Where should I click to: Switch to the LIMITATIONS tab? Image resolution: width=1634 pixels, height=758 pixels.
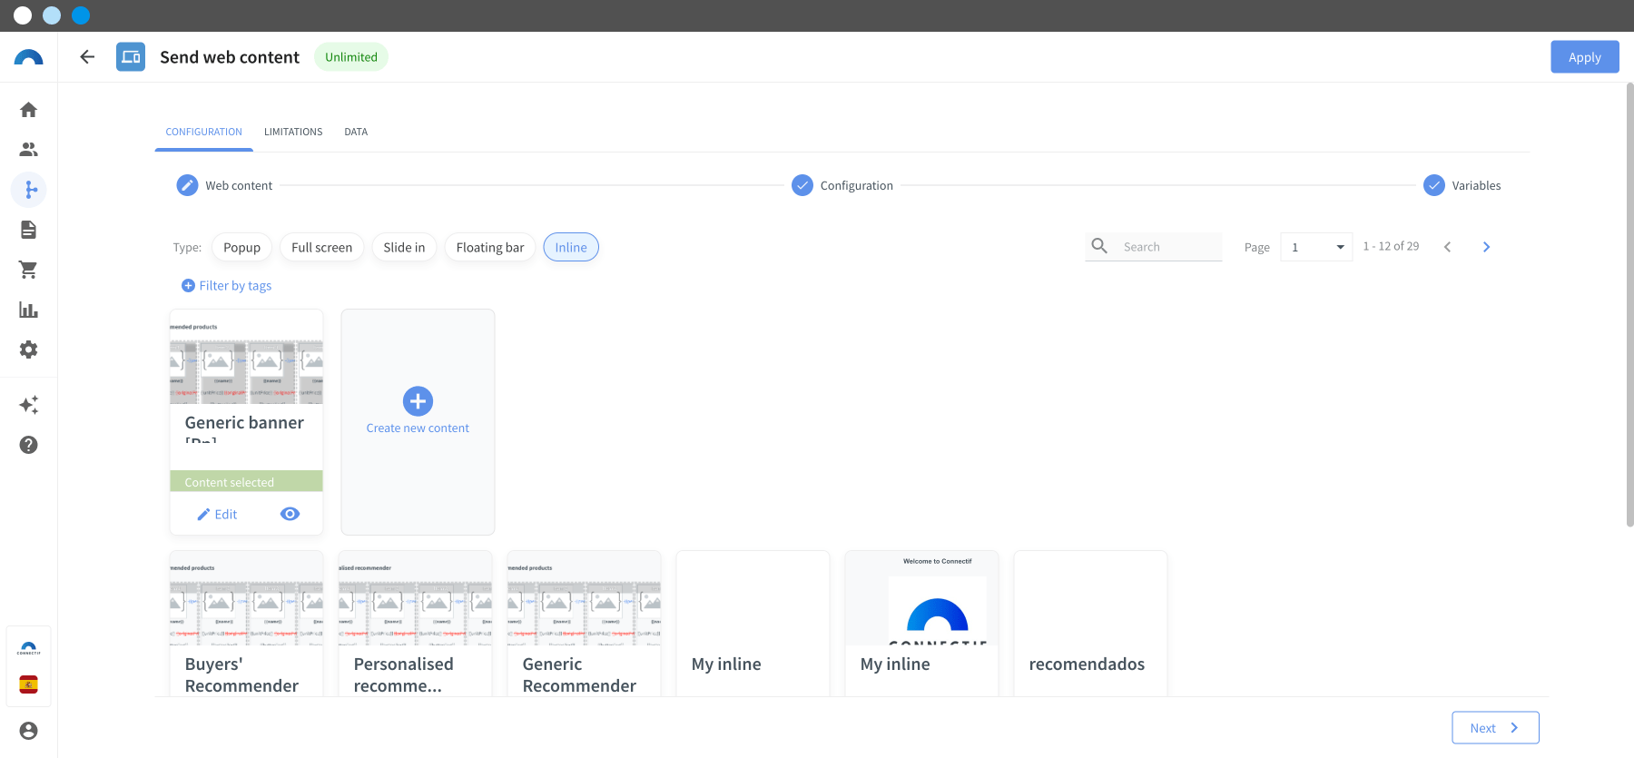pyautogui.click(x=293, y=132)
